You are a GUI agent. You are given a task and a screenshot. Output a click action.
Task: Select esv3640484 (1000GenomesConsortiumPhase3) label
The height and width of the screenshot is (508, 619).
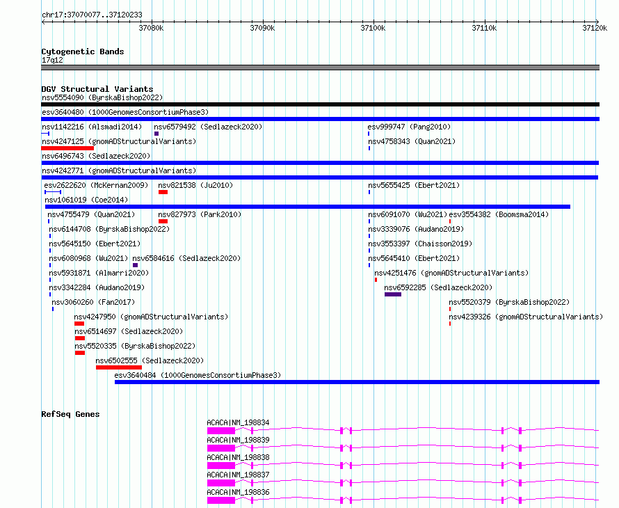pos(198,375)
